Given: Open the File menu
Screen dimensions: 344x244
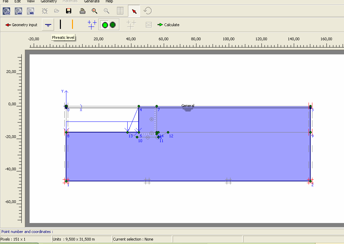Looking at the screenshot, I should pos(6,1).
